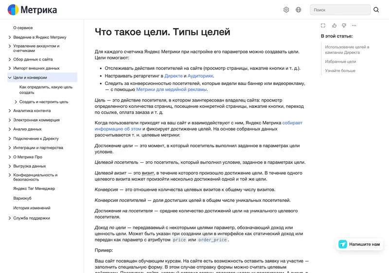Open Как определить, какую цель создать
The width and height of the screenshot is (389, 273).
[x=46, y=90]
